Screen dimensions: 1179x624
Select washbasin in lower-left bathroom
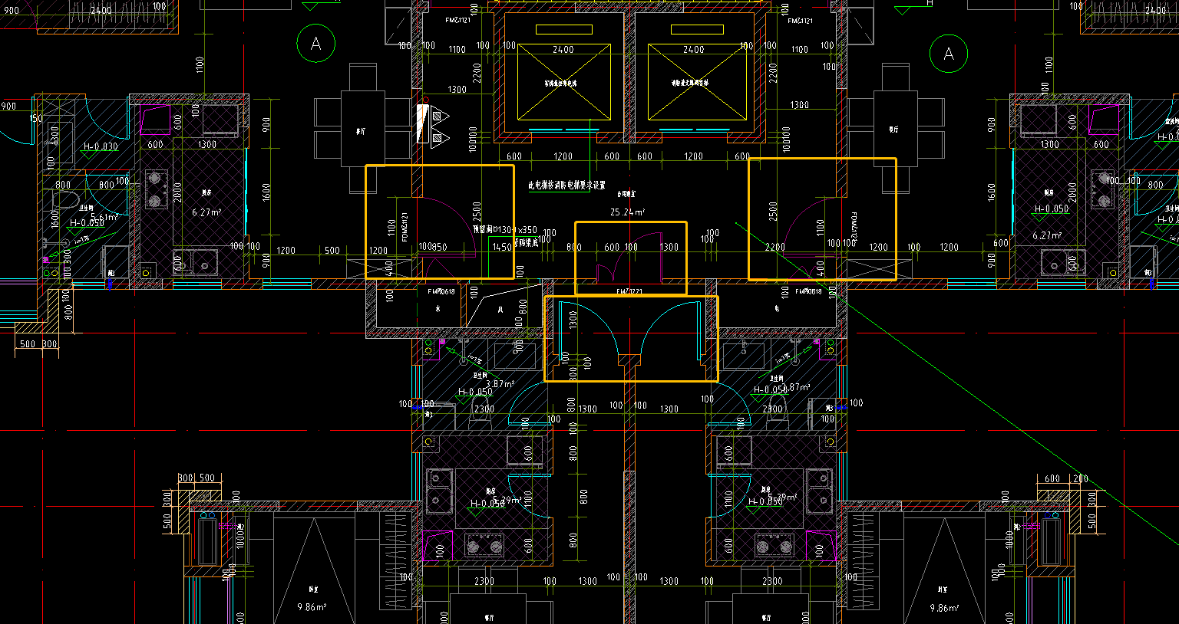tap(515, 356)
